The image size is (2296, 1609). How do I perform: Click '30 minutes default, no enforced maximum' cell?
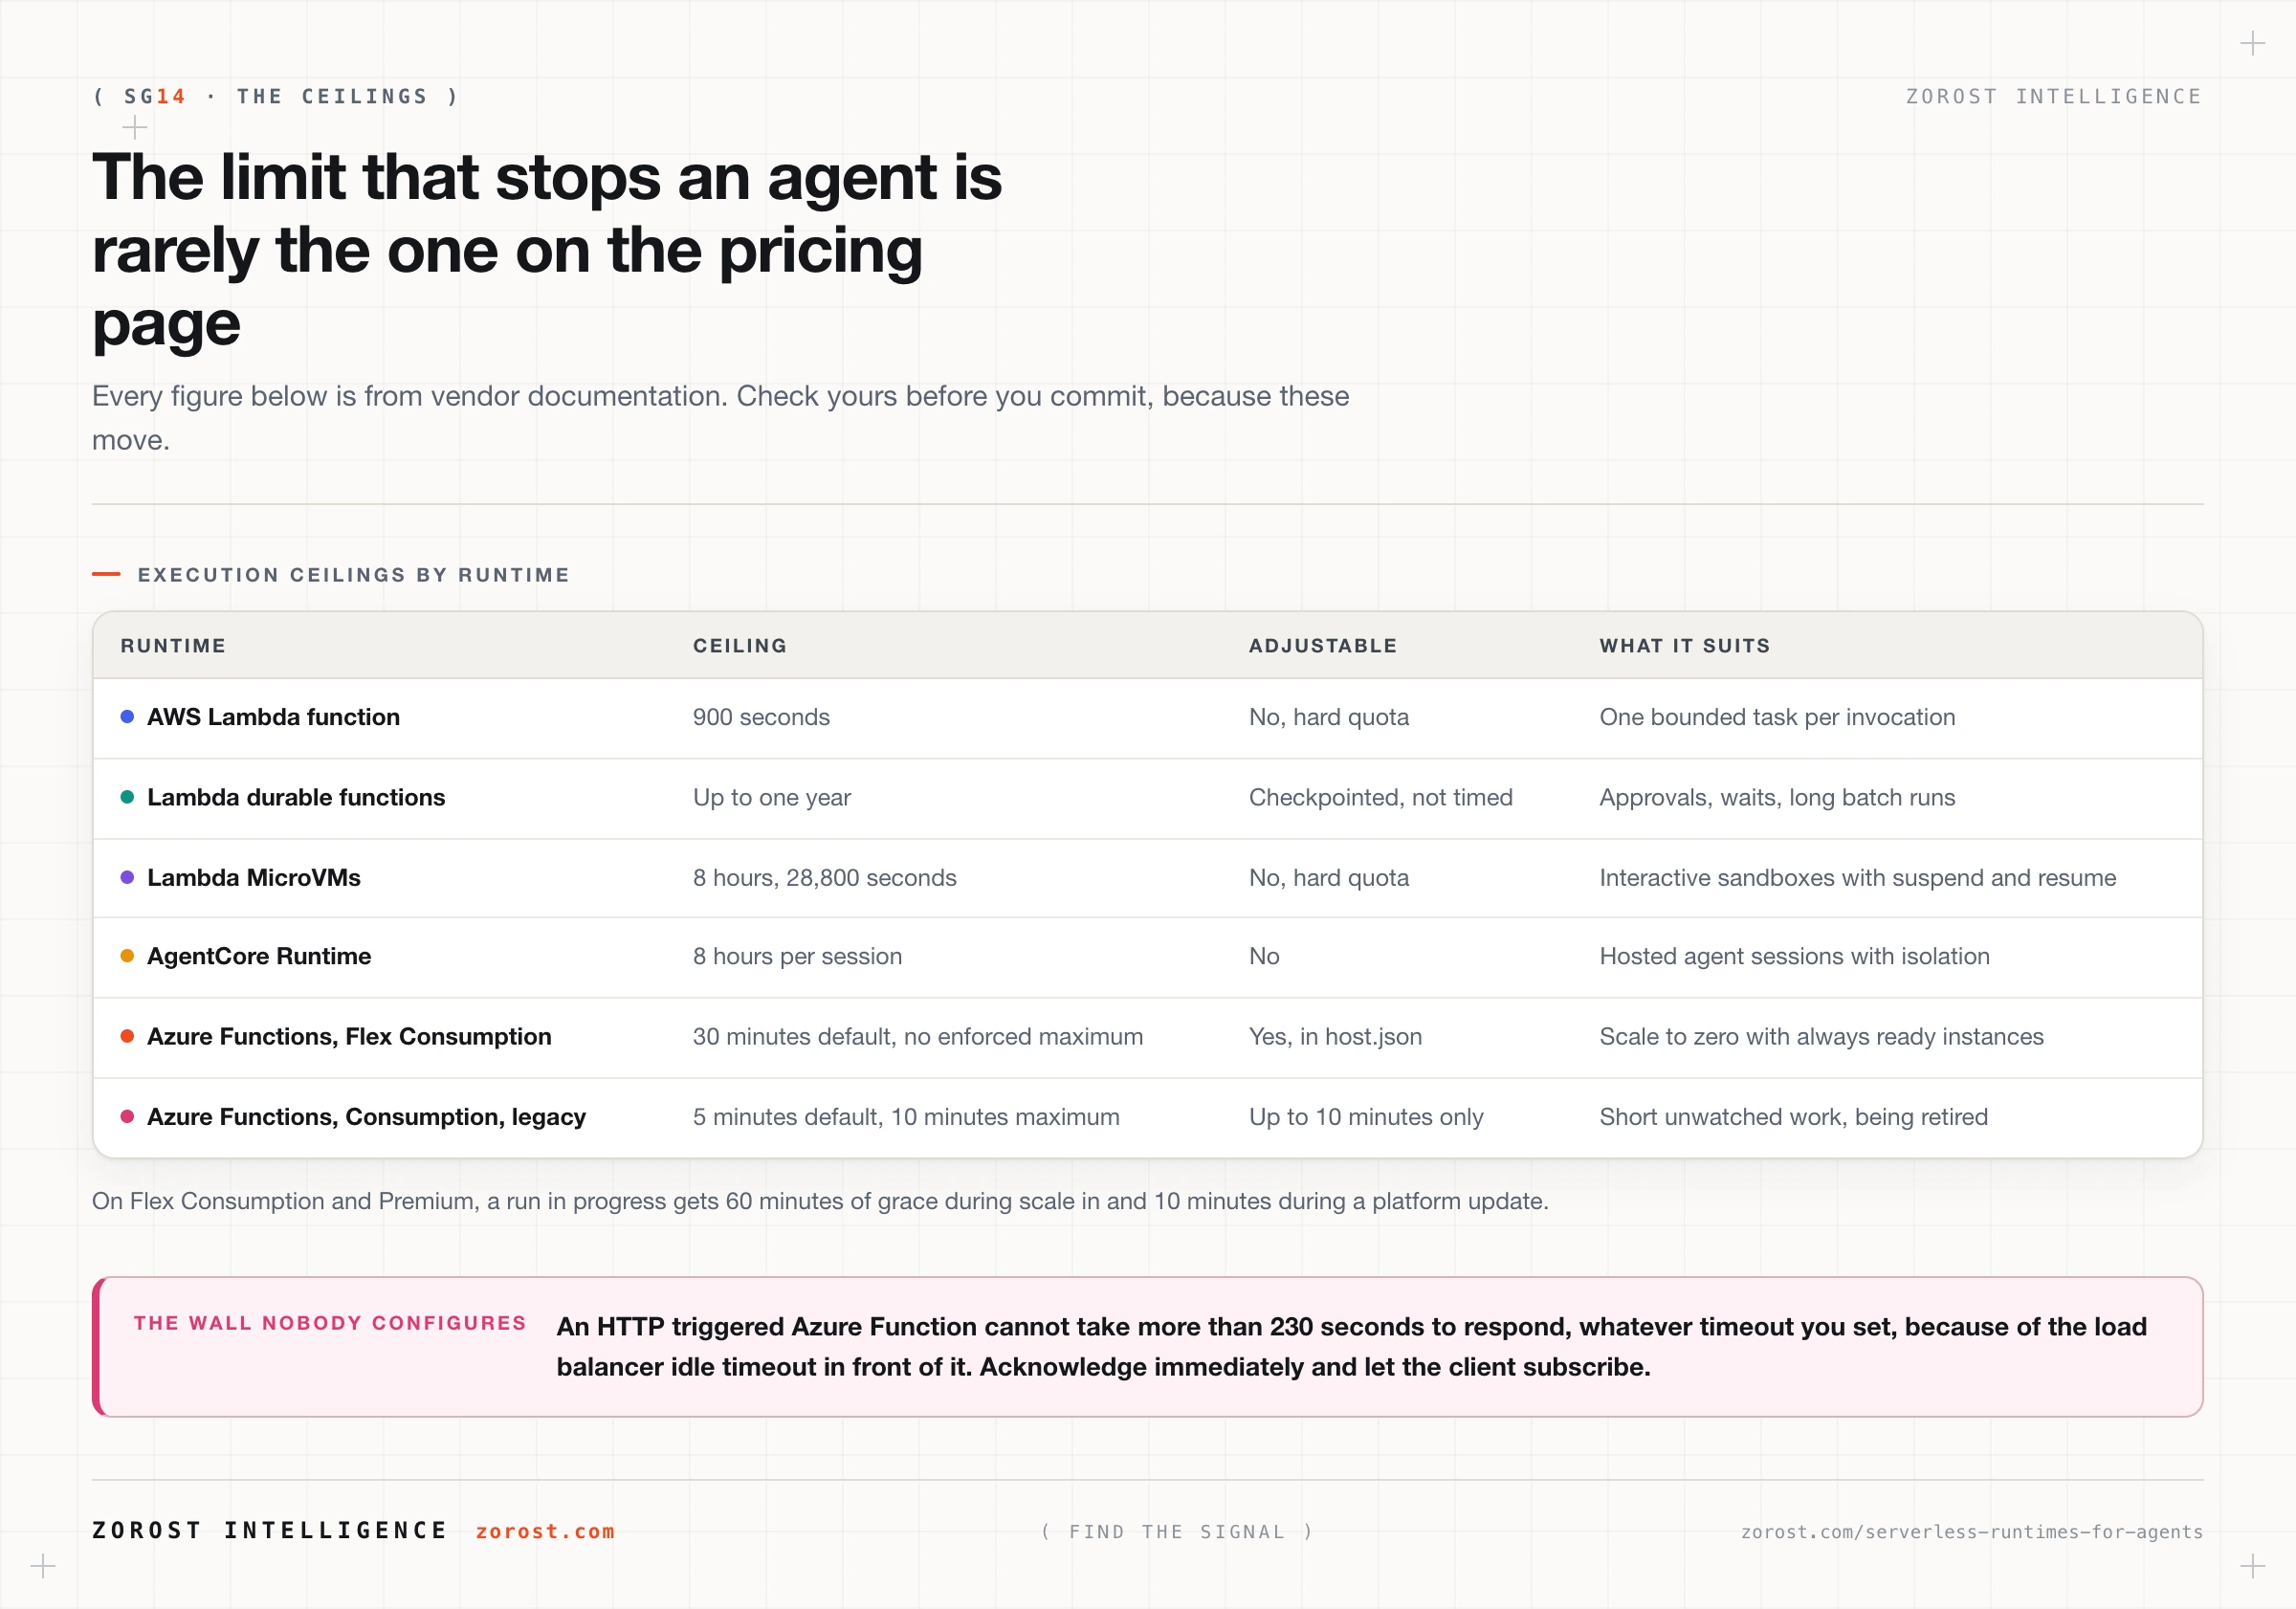pyautogui.click(x=918, y=1036)
